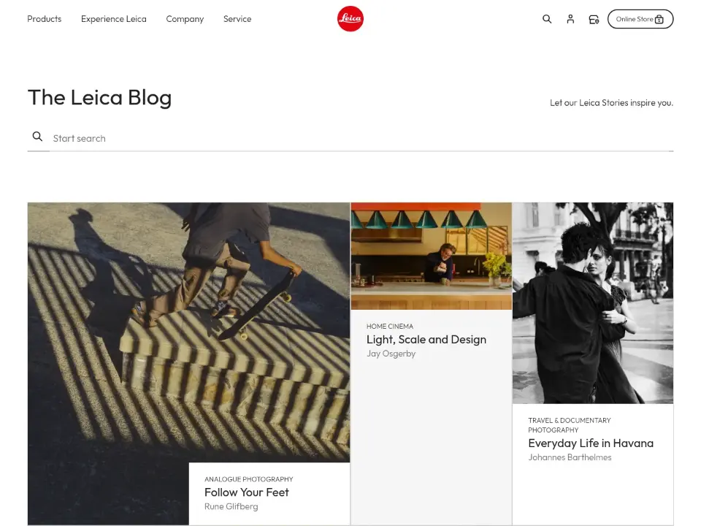
Task: Click the Analogue Photography category label
Action: pyautogui.click(x=248, y=479)
